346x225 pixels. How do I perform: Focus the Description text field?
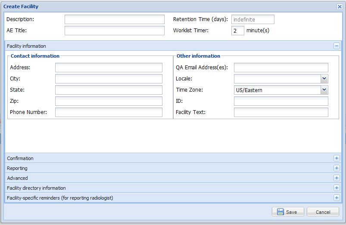(115, 19)
